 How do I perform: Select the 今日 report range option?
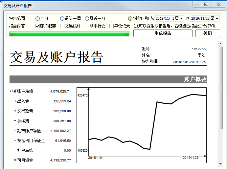coord(37,19)
